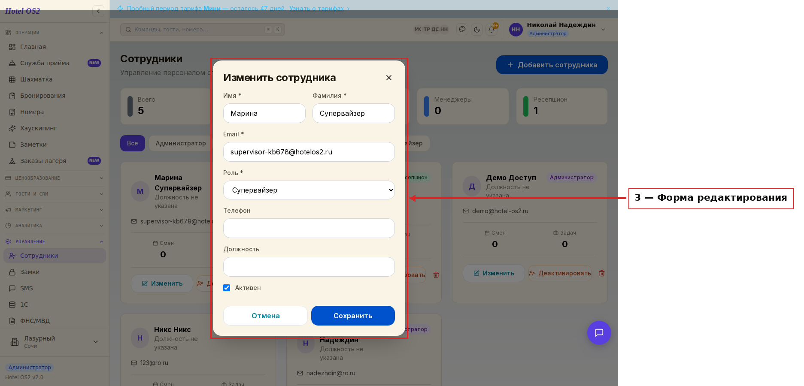The height and width of the screenshot is (386, 804).
Task: Save changes with Сохранить button
Action: click(x=353, y=316)
